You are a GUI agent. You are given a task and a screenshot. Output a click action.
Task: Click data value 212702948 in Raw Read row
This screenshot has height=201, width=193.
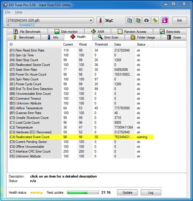click(x=122, y=50)
